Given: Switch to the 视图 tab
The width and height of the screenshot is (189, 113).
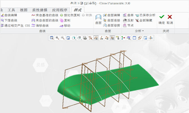Looking at the screenshot, I should coord(23,10).
